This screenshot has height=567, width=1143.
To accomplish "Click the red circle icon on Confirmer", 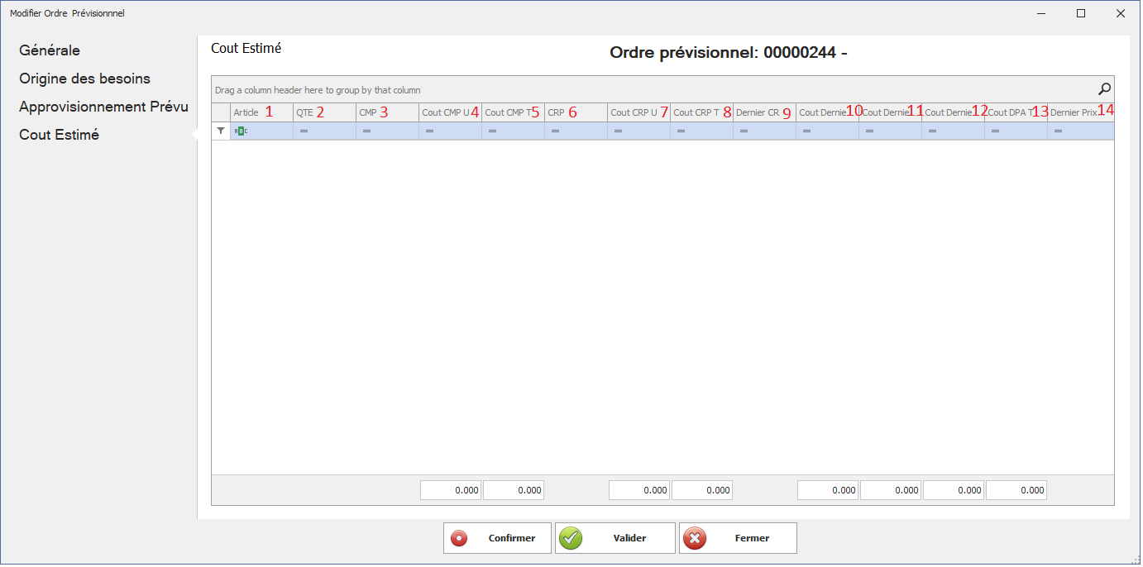I will coord(458,538).
